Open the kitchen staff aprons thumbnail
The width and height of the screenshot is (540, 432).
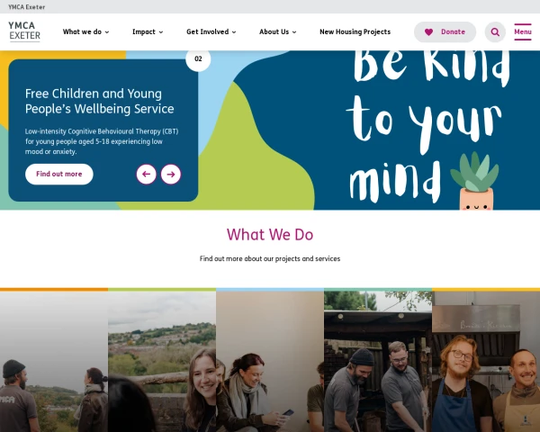click(486, 360)
